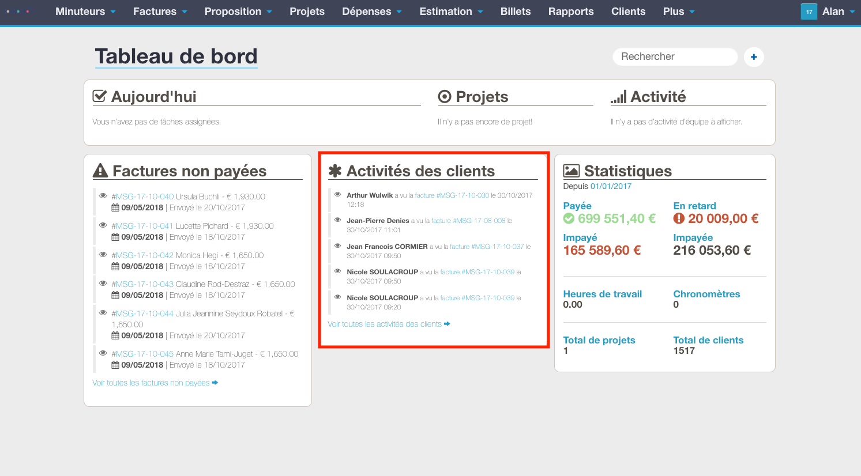Go to Projets in the top navigation

307,12
